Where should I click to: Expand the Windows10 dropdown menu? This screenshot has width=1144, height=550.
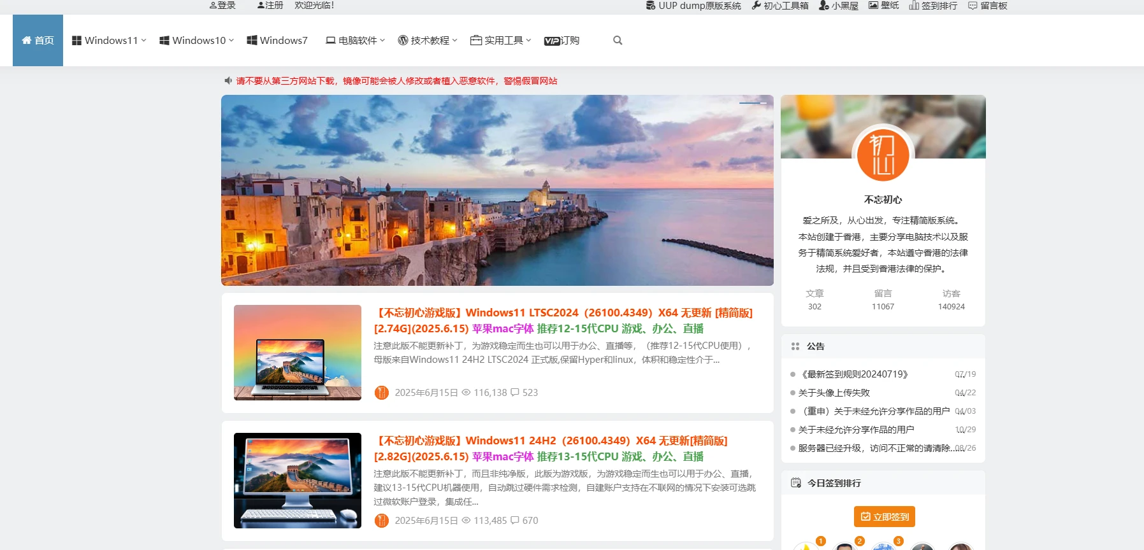coord(196,40)
